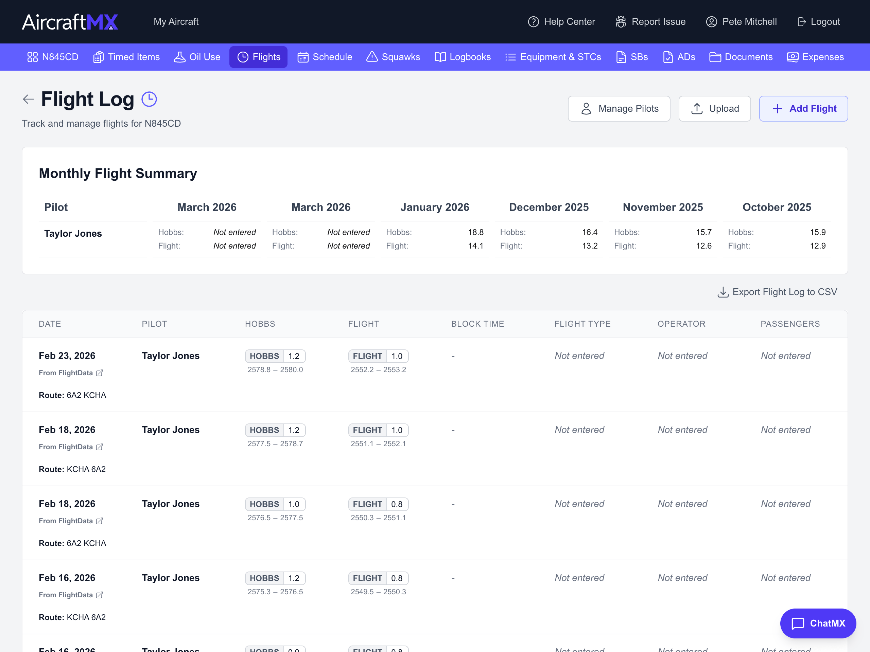Click the 'December 2025' summary column heading
Viewport: 870px width, 652px height.
click(549, 207)
